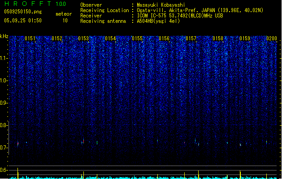This screenshot has width=282, height=179.
Task: Select the A504HB(yagi 4el) antenna value
Action: click(158, 21)
